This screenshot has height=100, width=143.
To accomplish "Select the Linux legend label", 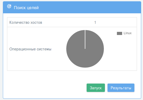I will tap(128, 33).
